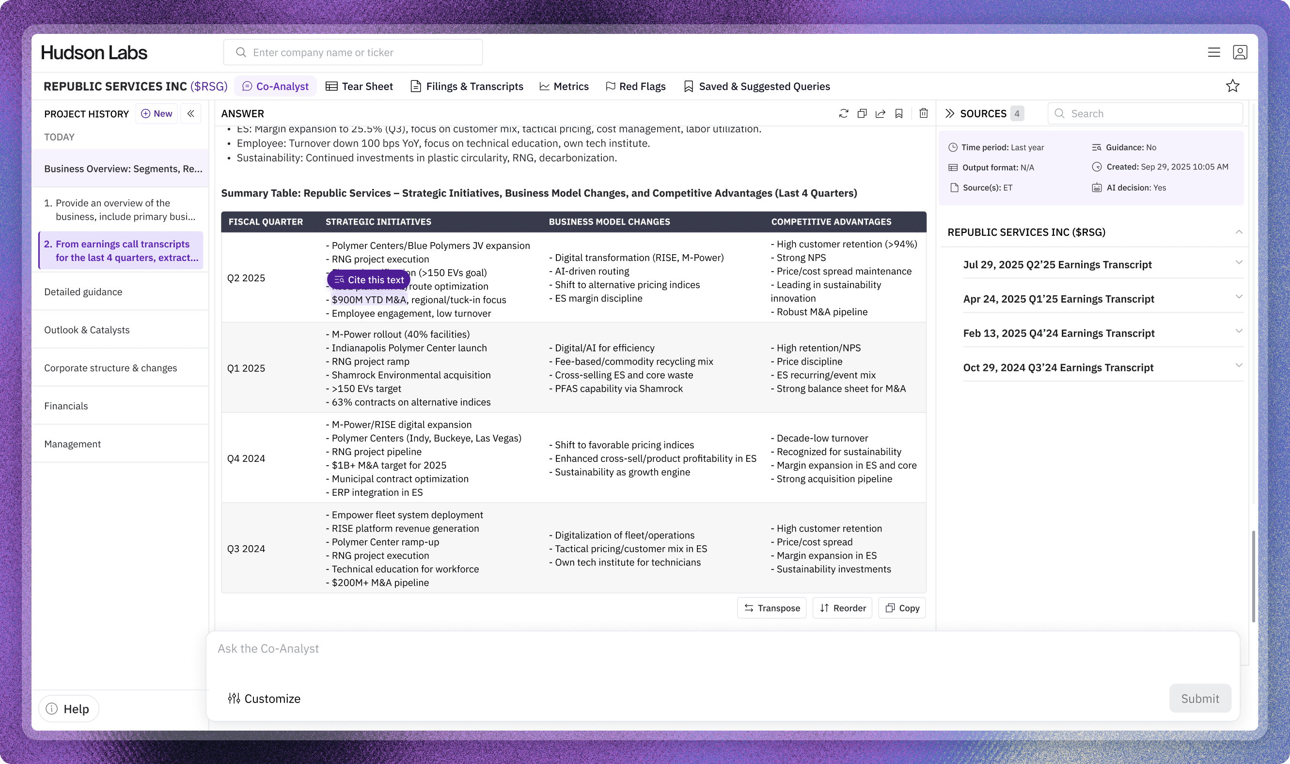The height and width of the screenshot is (764, 1290).
Task: Select Outlook & Catalysts in project history
Action: point(87,330)
